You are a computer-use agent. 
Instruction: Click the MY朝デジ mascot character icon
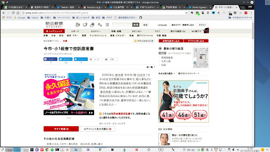(x=206, y=30)
